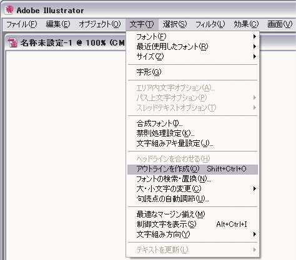
Task: Open the 編集(E) menu
Action: [58, 24]
